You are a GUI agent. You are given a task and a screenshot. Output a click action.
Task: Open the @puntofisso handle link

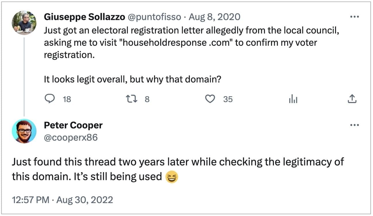click(x=154, y=17)
